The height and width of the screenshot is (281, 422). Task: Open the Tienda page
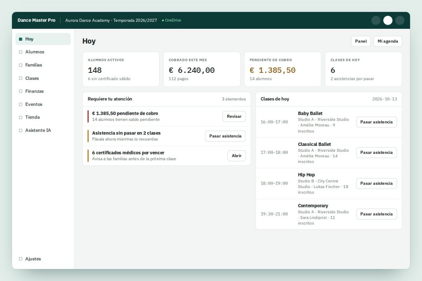click(x=43, y=117)
